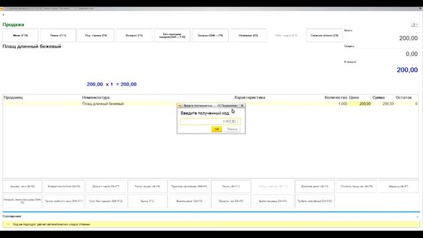Click the Остаток column header
This screenshot has height=238, width=423.
click(404, 97)
